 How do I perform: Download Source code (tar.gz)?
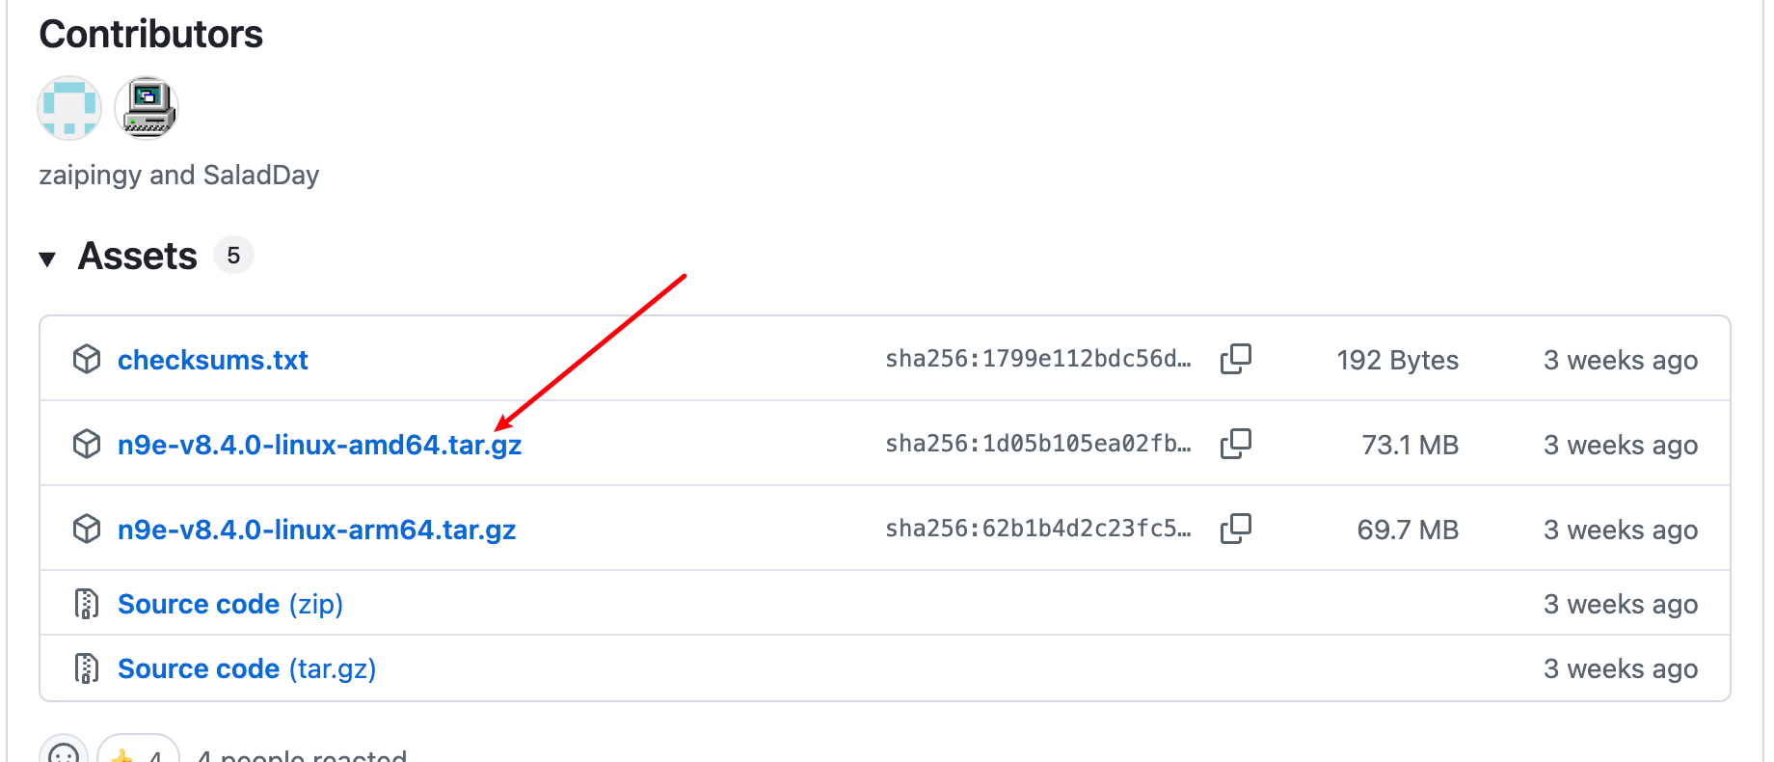[246, 668]
